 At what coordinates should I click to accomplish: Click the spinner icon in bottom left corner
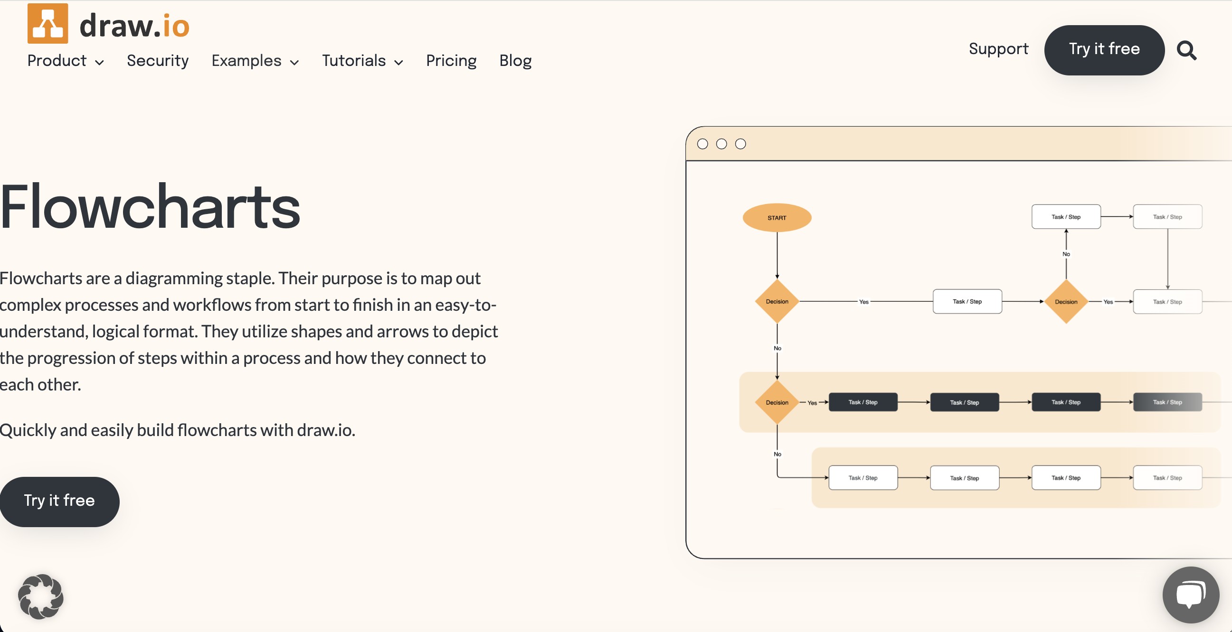point(41,596)
